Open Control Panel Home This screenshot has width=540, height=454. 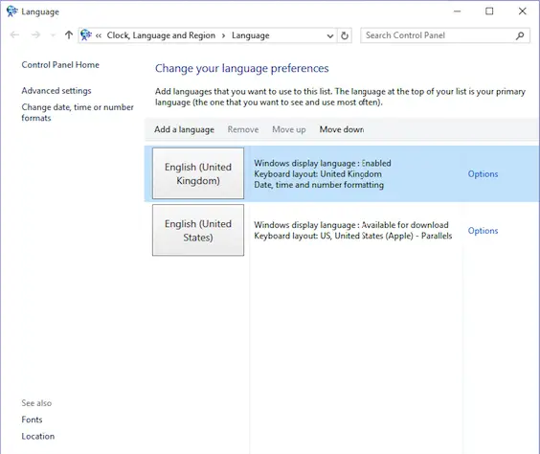[x=60, y=65]
